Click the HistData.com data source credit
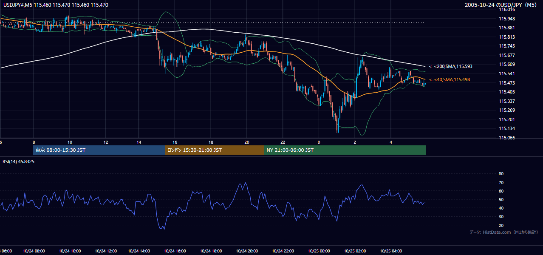Image resolution: width=543 pixels, height=255 pixels. (x=504, y=232)
